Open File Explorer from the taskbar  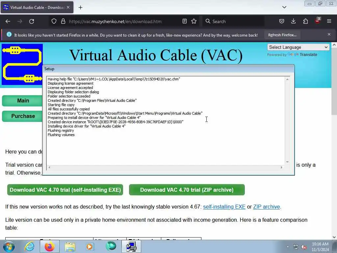70,246
